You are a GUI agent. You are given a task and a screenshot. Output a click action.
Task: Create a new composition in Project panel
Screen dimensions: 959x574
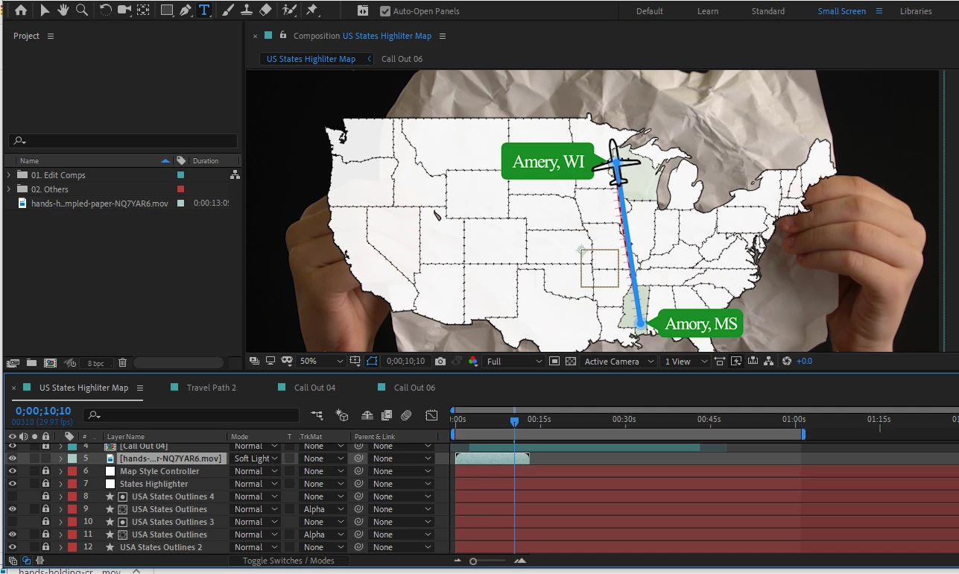tap(50, 363)
